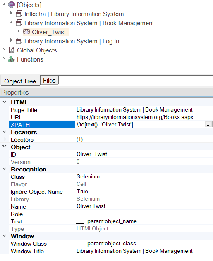This screenshot has height=261, width=213.
Task: Select the Functions tree item
Action: click(30, 59)
